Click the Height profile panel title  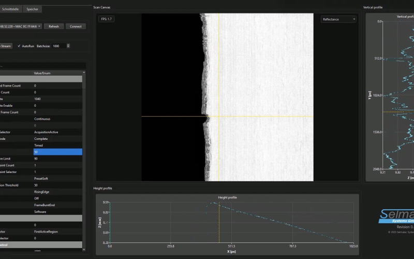[102, 189]
